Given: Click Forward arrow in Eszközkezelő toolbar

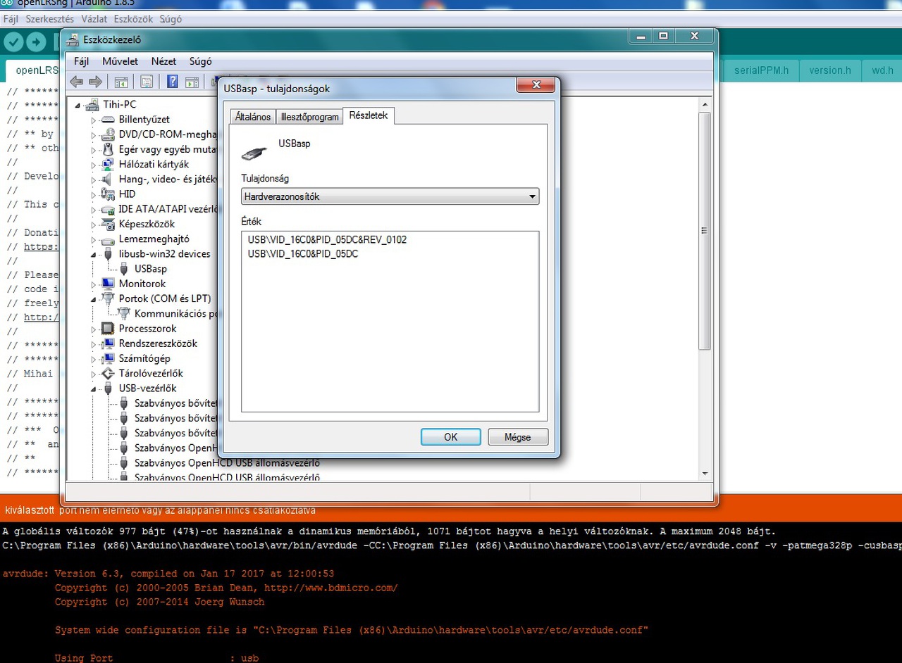Looking at the screenshot, I should click(96, 82).
